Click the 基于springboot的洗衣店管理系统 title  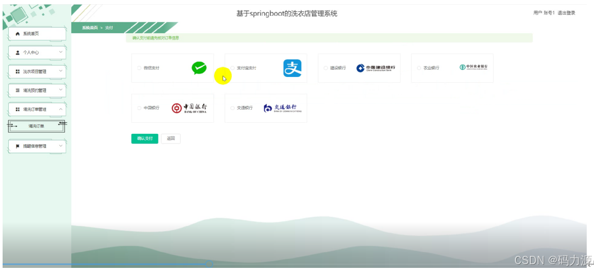[x=287, y=14]
